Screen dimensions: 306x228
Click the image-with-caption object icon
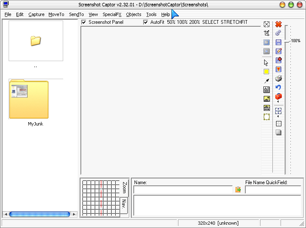(267, 108)
